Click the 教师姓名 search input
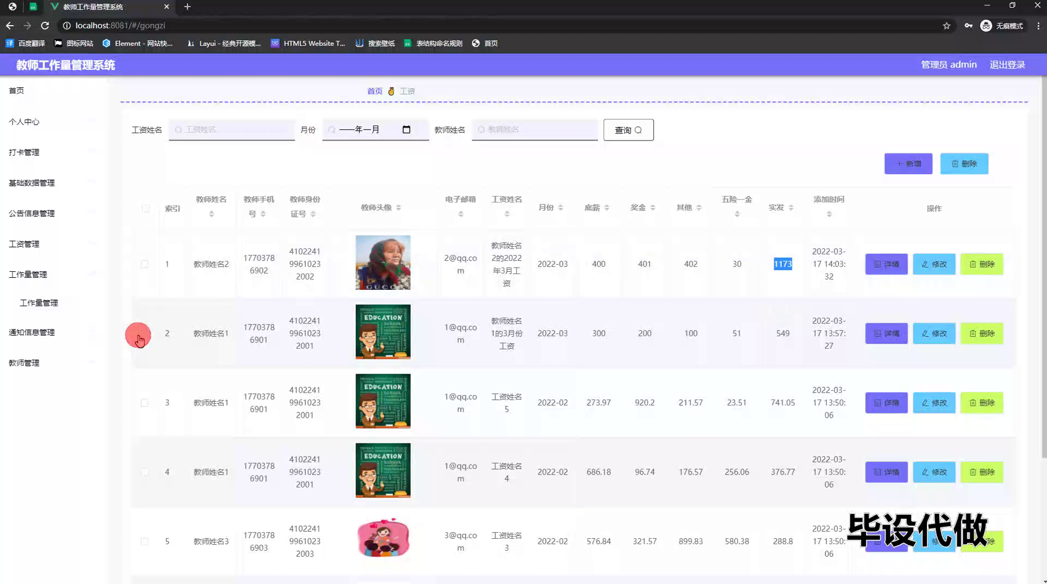Viewport: 1047px width, 584px height. point(535,130)
